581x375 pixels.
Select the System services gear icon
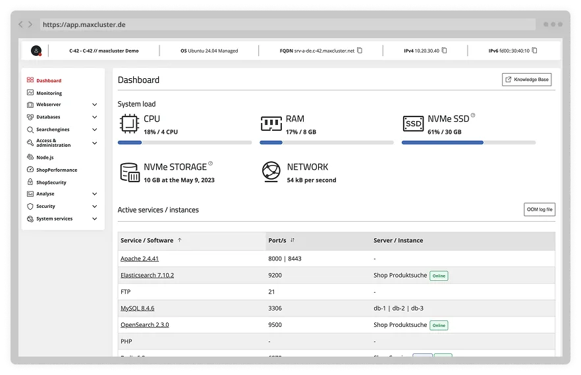[x=30, y=219]
